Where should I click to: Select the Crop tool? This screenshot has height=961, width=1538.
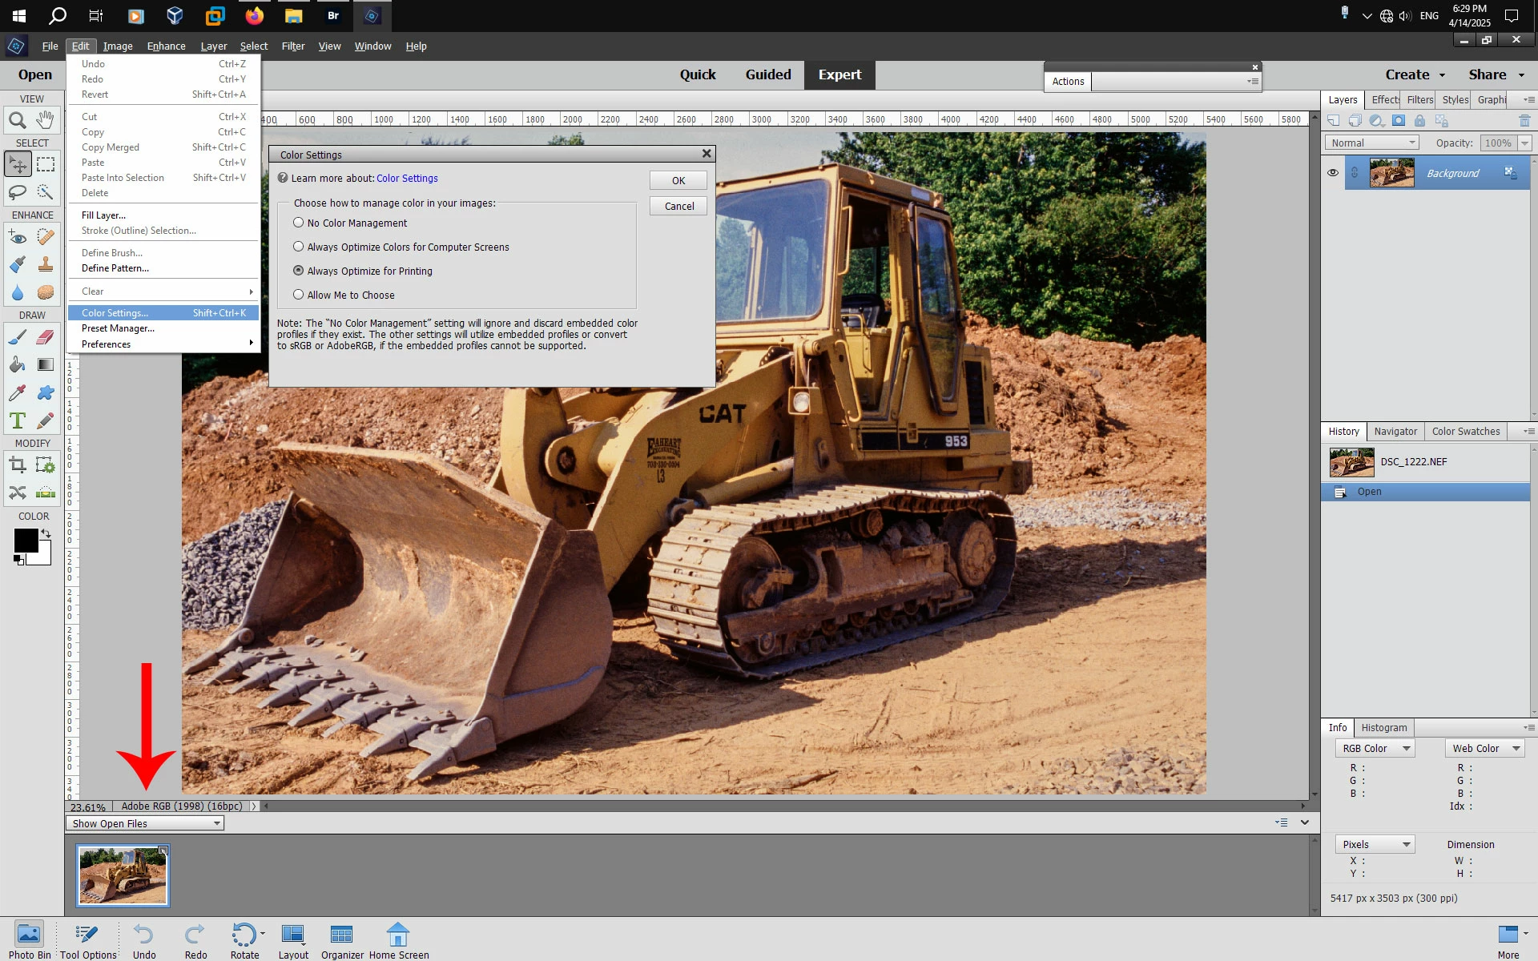coord(17,465)
